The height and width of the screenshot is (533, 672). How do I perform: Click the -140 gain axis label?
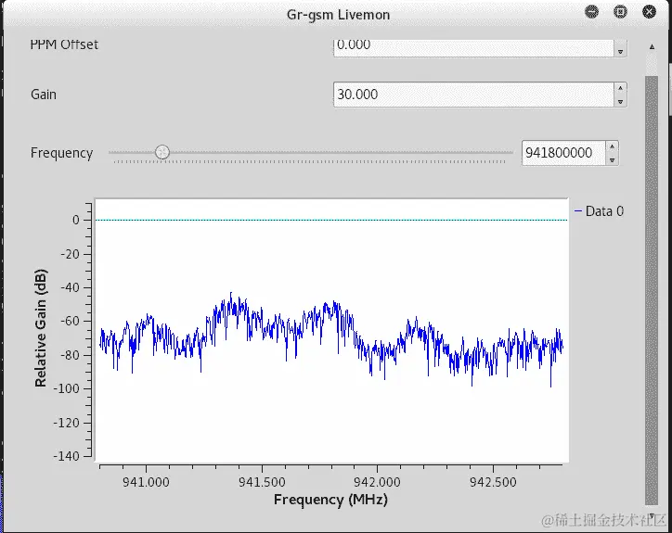[x=67, y=456]
